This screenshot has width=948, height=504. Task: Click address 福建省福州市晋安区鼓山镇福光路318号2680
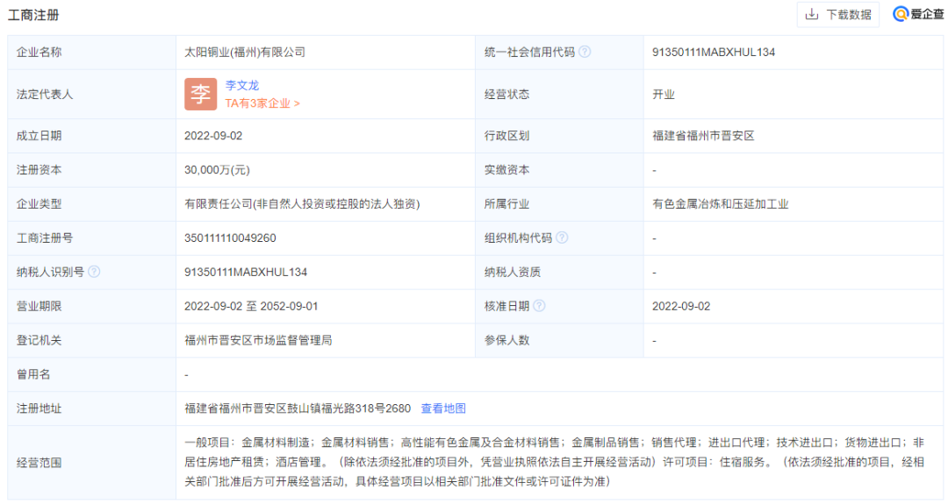298,408
